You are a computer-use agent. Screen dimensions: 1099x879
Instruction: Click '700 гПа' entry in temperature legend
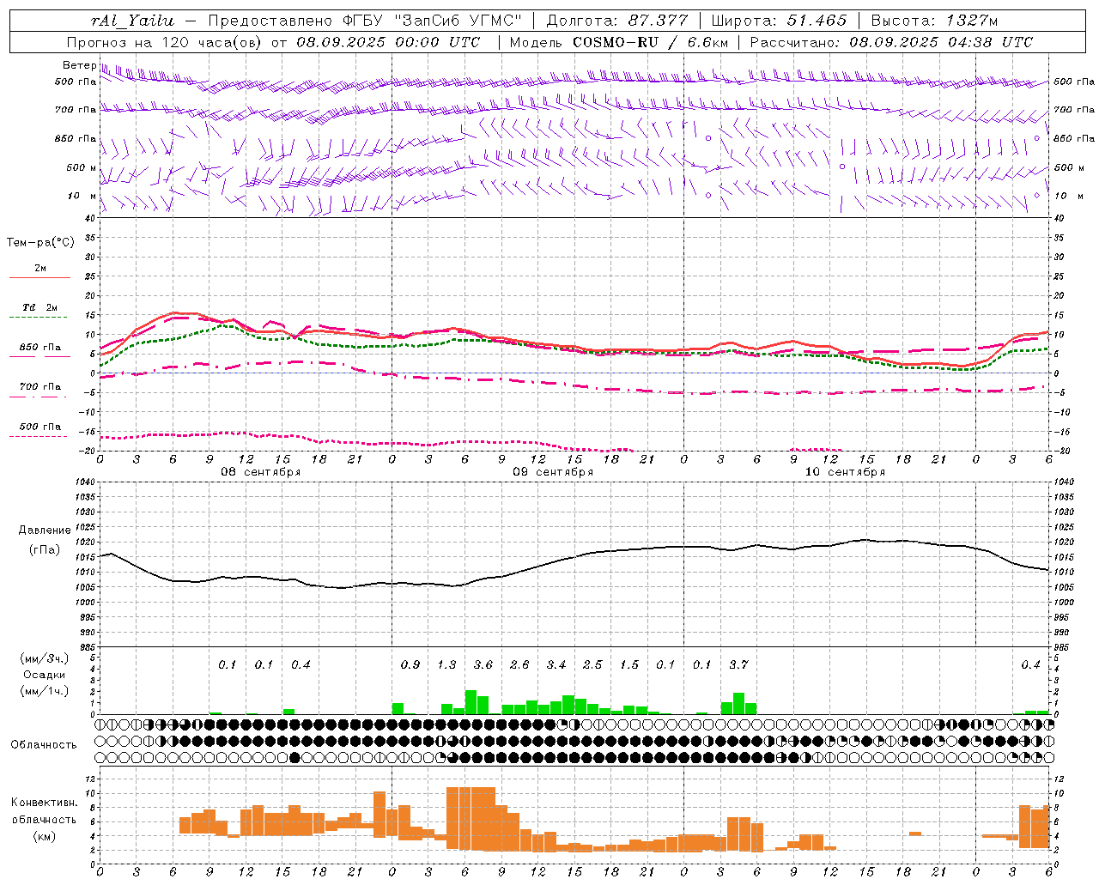40,387
